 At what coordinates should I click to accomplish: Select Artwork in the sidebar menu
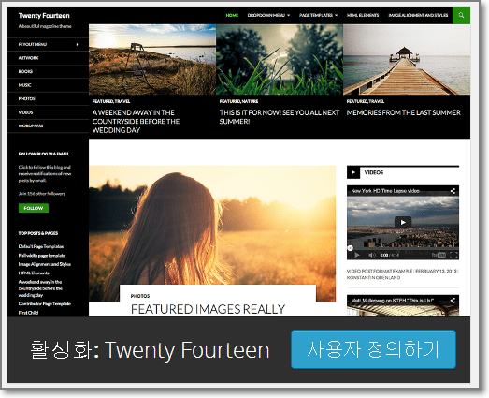coord(28,58)
